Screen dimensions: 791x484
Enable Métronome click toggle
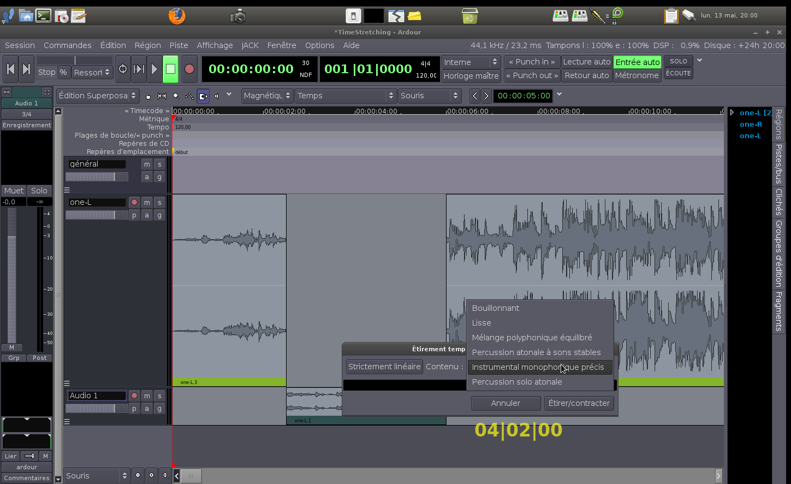637,75
